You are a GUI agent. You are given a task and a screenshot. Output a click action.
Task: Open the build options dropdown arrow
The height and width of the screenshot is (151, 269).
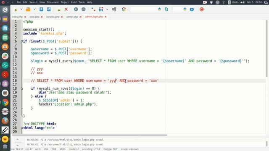(107, 9)
